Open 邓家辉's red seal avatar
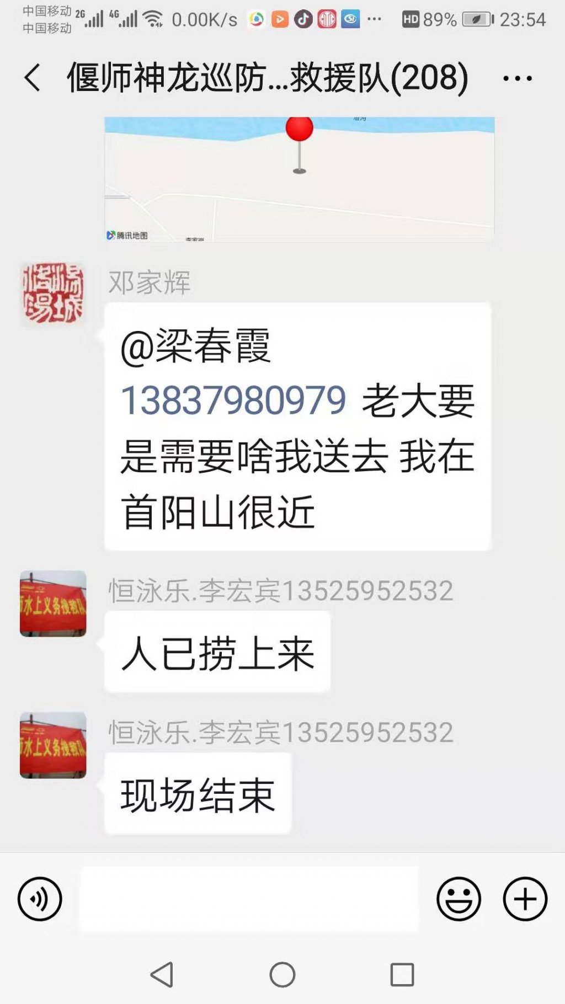 pos(53,293)
